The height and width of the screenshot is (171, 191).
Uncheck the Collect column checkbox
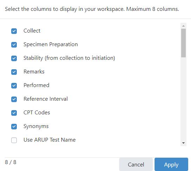14,31
